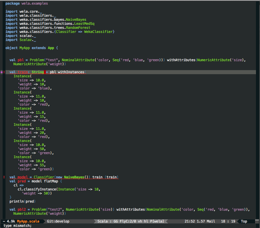This screenshot has height=228, width=260.
Task: Click the String type annotation on train
Action: pyautogui.click(x=38, y=72)
